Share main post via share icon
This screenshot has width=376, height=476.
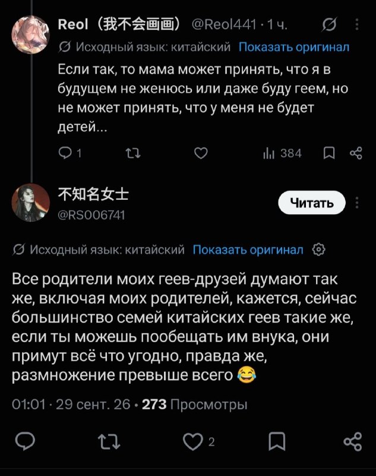[353, 441]
